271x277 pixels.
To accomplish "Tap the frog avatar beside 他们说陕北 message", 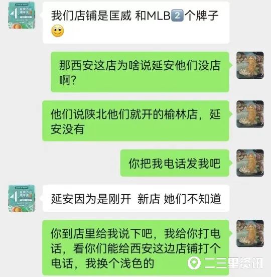I will click(x=250, y=114).
